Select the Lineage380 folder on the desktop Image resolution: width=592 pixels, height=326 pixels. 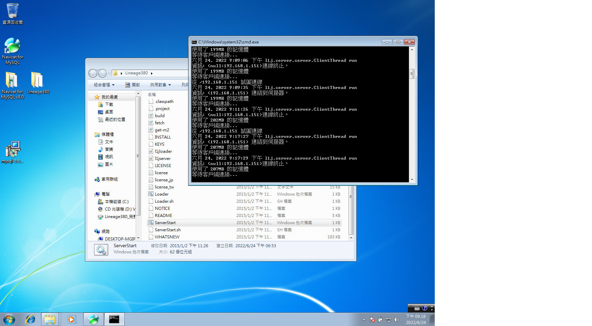[x=38, y=83]
